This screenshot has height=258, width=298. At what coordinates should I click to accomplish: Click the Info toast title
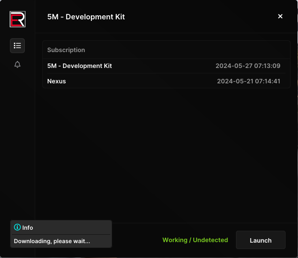pos(28,228)
